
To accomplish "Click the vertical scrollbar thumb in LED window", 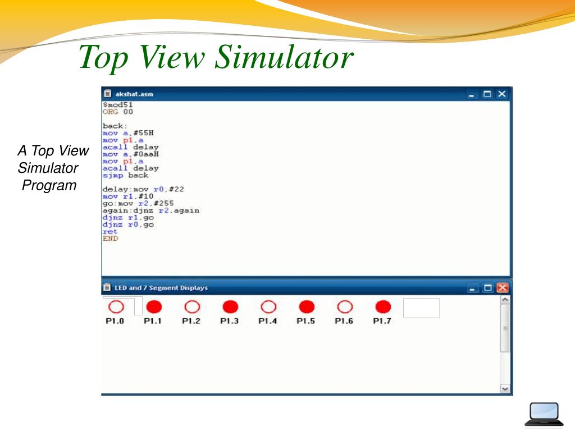I will click(x=505, y=328).
